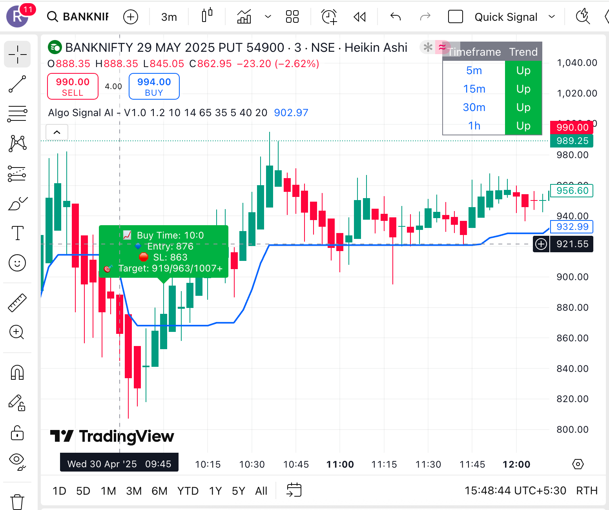Open the chart style dropdown arrow
This screenshot has height=510, width=609.
268,16
